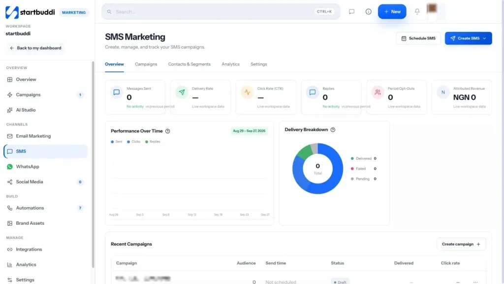Image resolution: width=504 pixels, height=284 pixels.
Task: Toggle the Sent series in chart legend
Action: (116, 142)
